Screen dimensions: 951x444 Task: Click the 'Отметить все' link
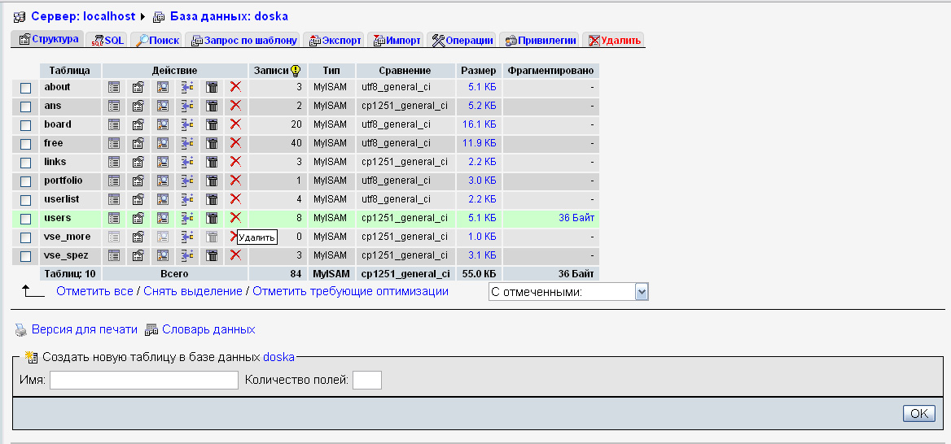(x=94, y=291)
